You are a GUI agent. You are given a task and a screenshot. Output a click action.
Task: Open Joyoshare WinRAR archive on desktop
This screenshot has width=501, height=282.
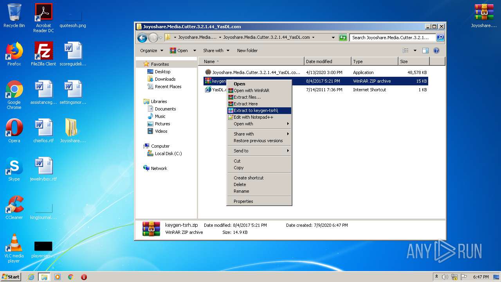484,16
